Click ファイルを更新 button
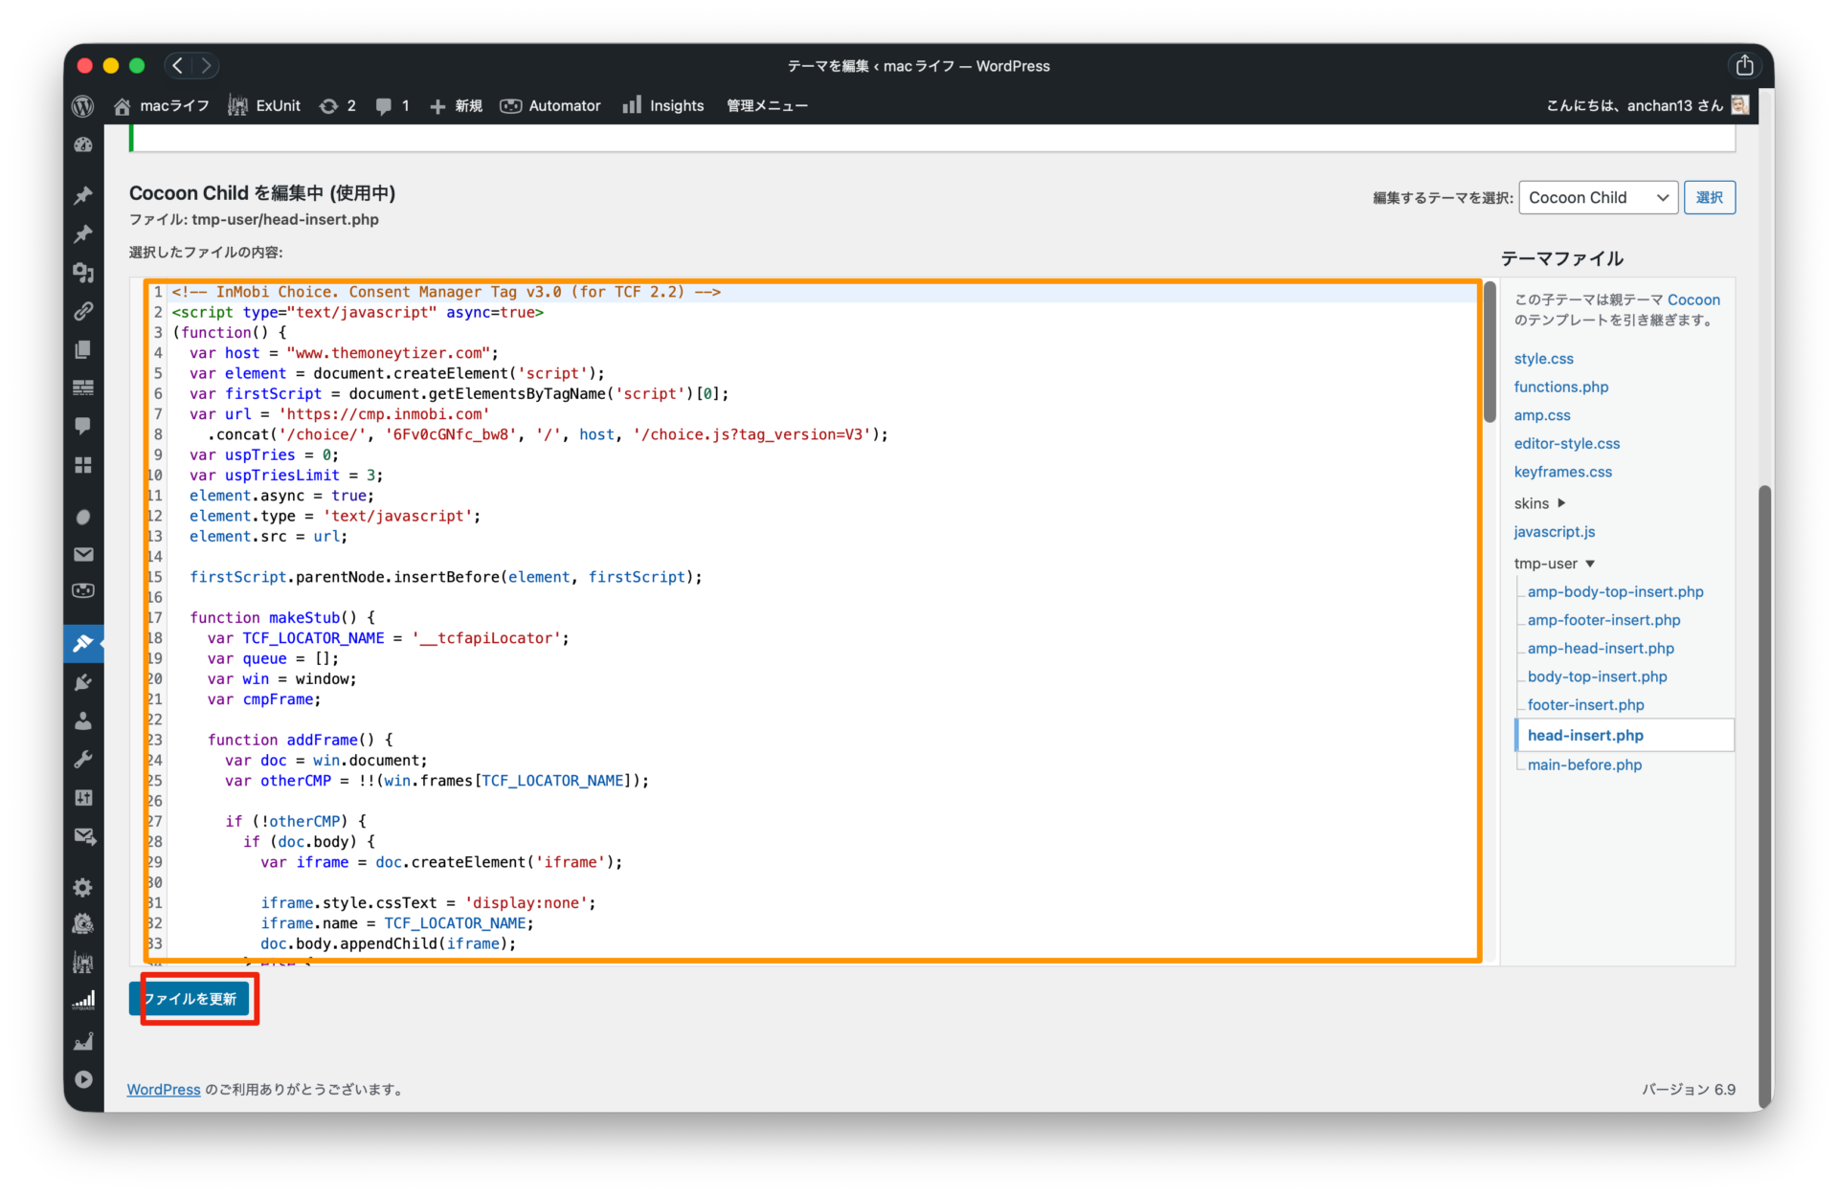The image size is (1838, 1196). (191, 999)
